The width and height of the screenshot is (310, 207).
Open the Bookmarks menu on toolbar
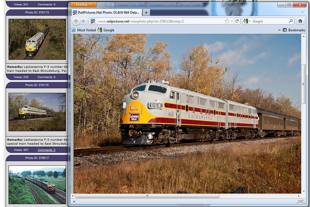click(x=294, y=30)
